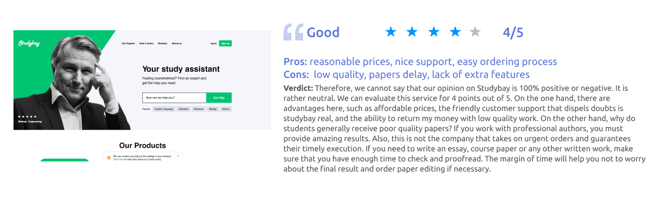Select the Biology popular tag

point(213,109)
